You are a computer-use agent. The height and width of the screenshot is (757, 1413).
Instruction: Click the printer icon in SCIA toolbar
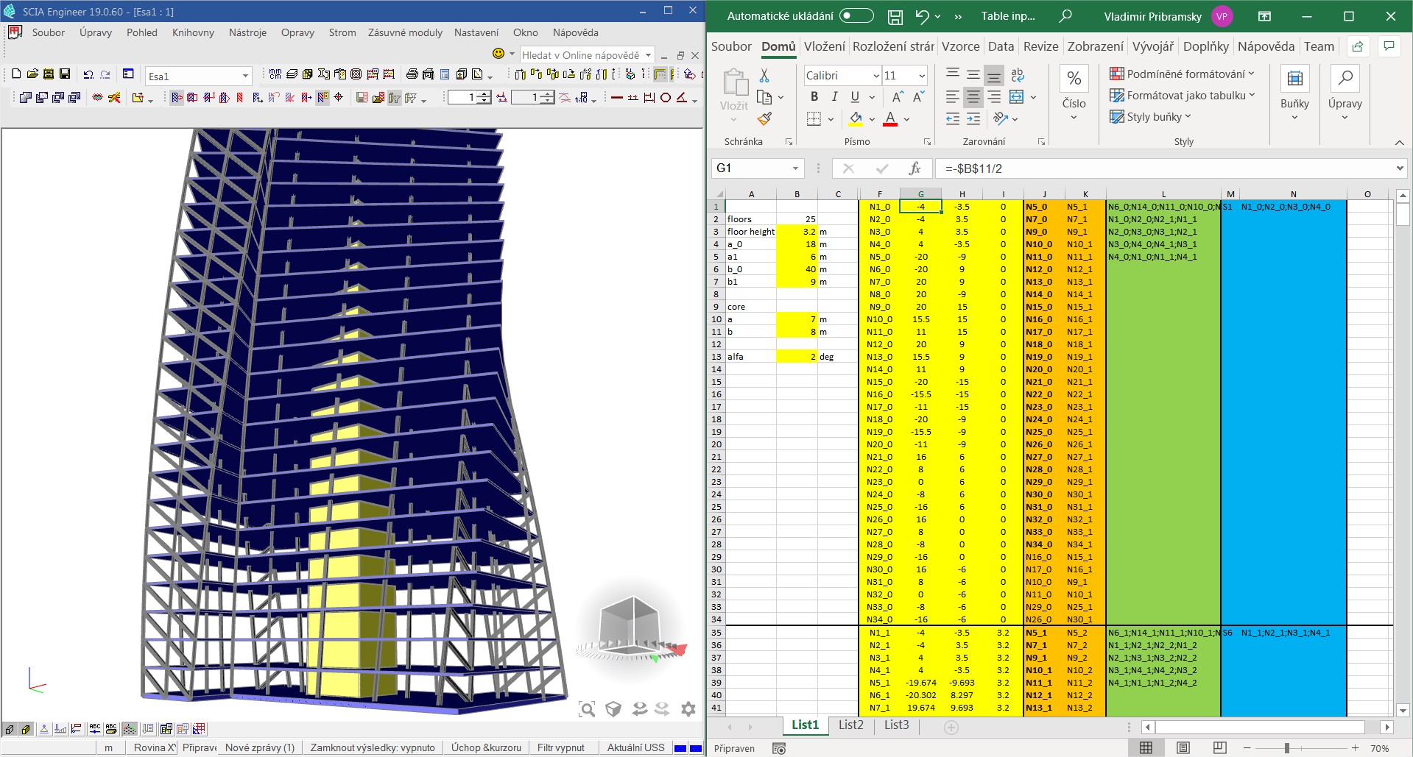tap(412, 74)
